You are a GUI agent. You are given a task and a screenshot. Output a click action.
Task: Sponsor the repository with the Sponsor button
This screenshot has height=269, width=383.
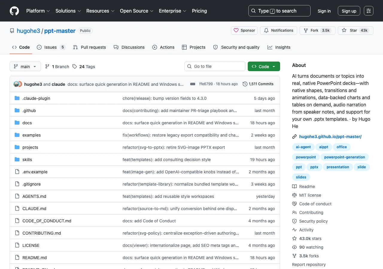(x=244, y=30)
